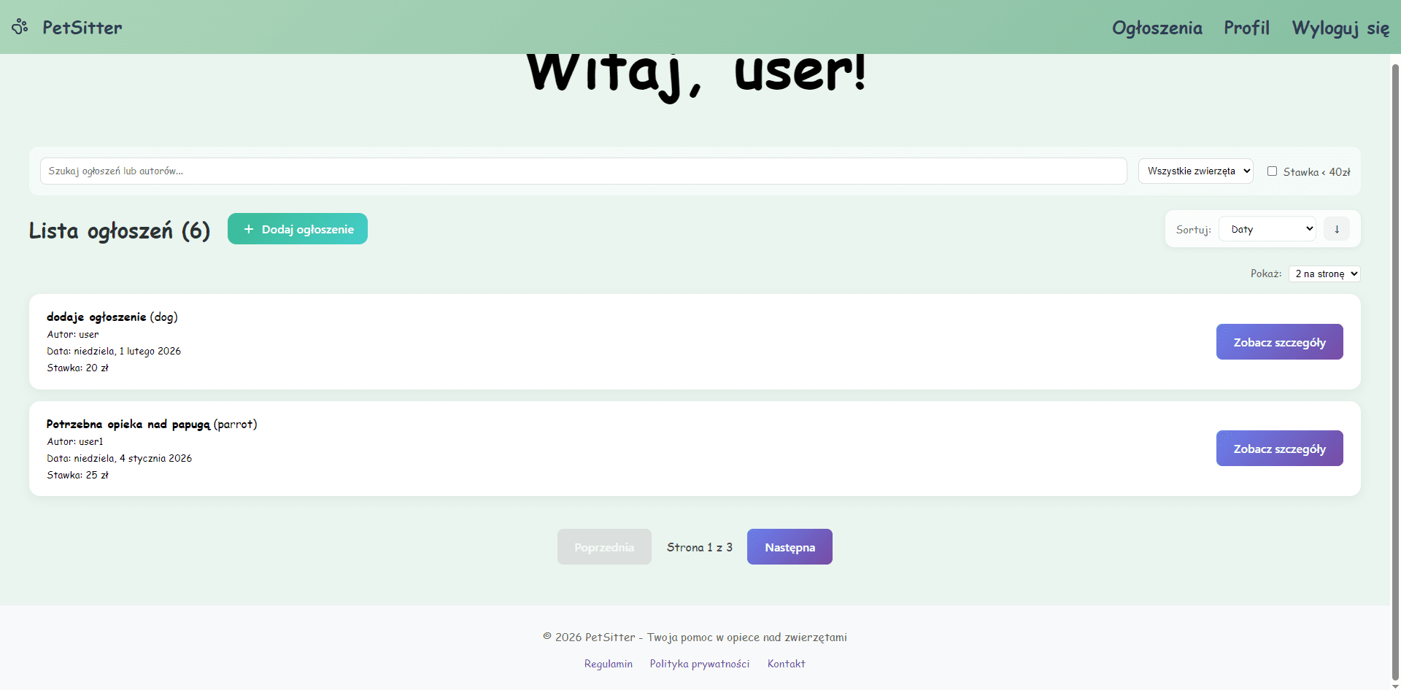Toggle the sort direction arrow button

pos(1337,229)
